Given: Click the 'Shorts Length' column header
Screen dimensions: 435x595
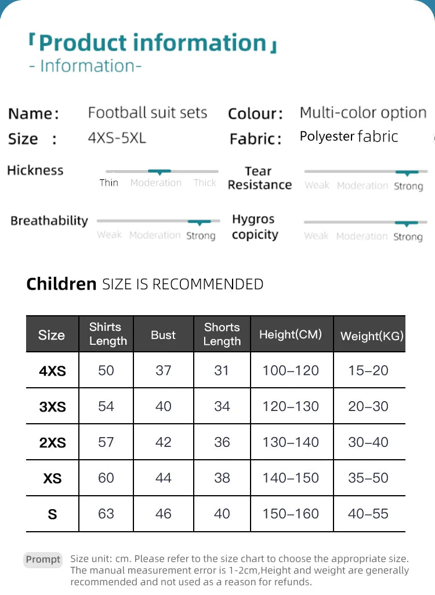Looking at the screenshot, I should (x=222, y=334).
